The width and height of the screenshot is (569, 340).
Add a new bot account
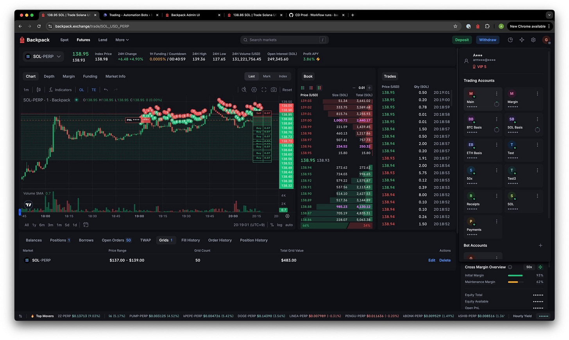[x=540, y=245]
